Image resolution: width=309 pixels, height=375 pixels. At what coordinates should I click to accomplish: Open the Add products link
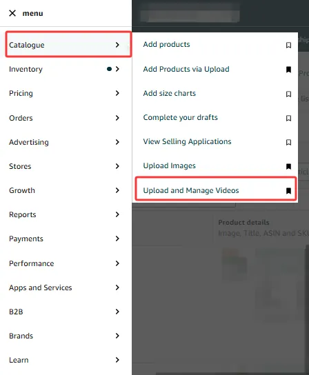tap(167, 44)
